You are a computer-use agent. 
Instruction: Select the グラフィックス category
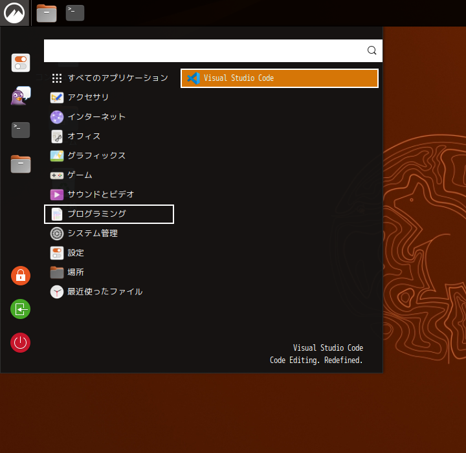click(109, 156)
